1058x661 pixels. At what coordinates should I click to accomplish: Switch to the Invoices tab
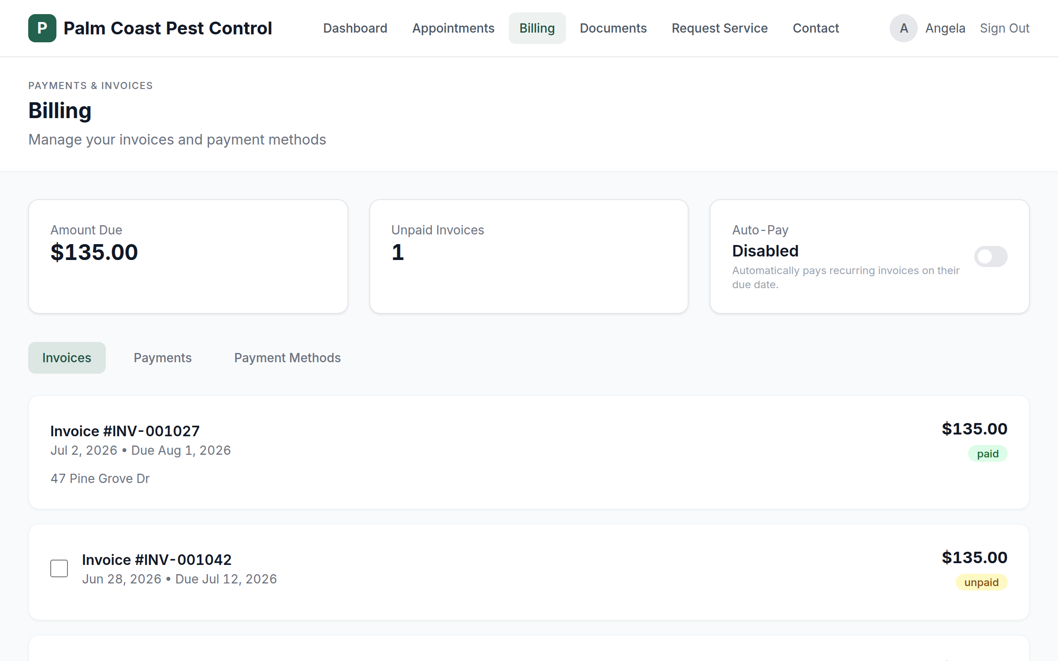(67, 358)
